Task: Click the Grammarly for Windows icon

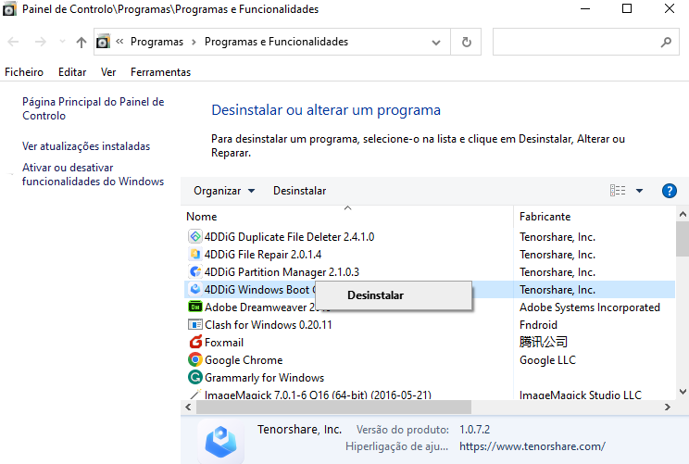Action: [x=195, y=377]
